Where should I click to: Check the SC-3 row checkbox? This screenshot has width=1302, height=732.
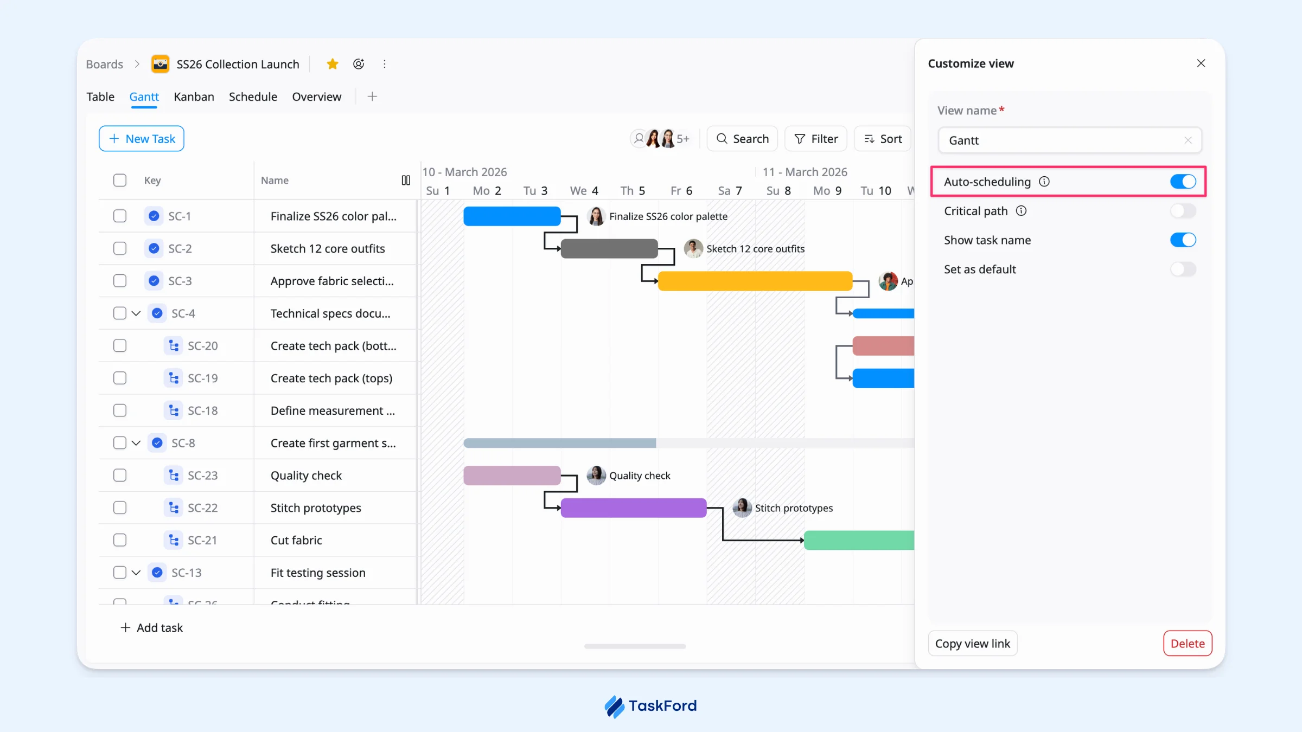pyautogui.click(x=120, y=281)
